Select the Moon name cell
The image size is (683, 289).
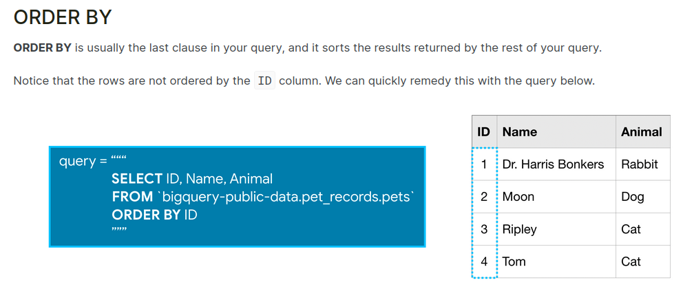(x=518, y=197)
